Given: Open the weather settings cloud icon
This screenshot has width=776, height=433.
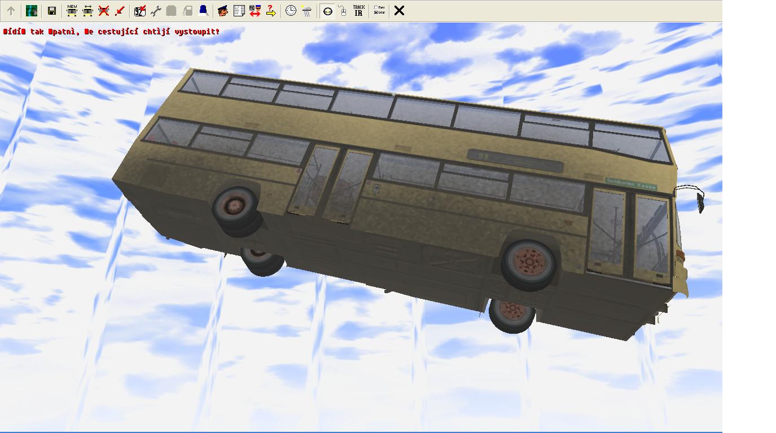Looking at the screenshot, I should coord(306,11).
